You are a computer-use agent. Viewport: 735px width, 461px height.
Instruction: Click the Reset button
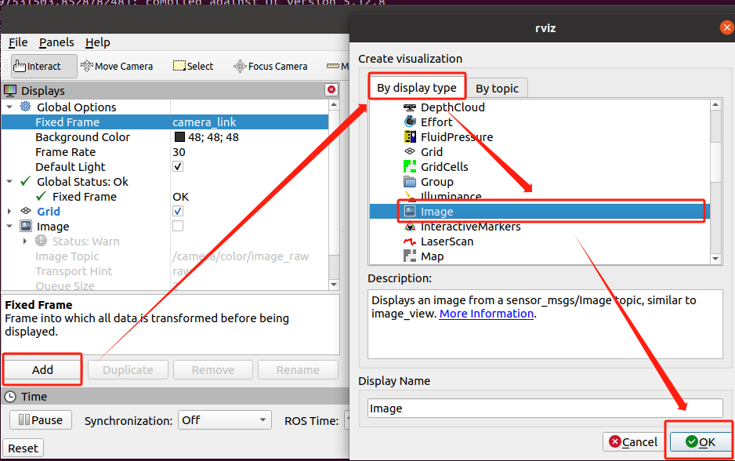click(x=23, y=448)
